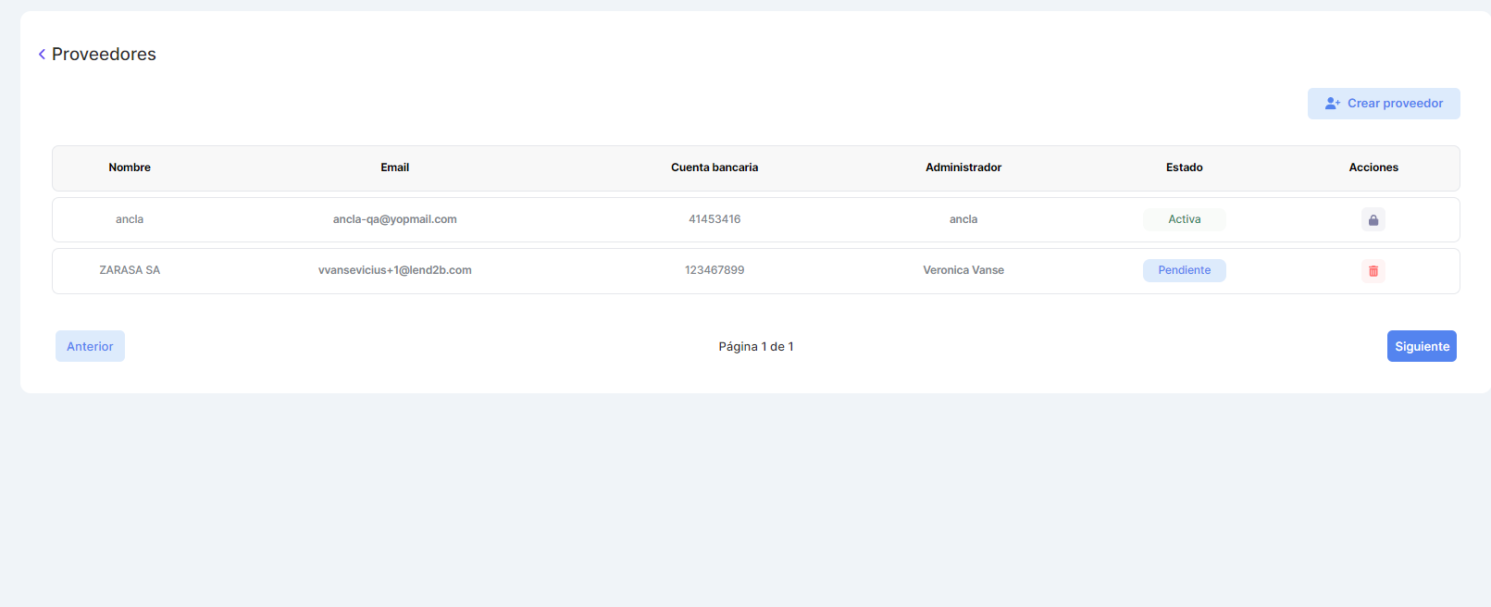Click the Página 1 de 1 indicator
The height and width of the screenshot is (607, 1491).
(x=755, y=346)
